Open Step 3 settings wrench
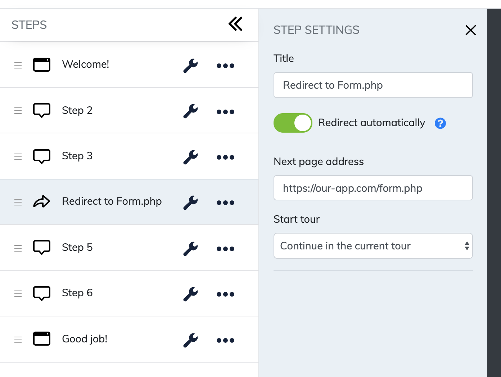The height and width of the screenshot is (377, 501). pos(190,157)
